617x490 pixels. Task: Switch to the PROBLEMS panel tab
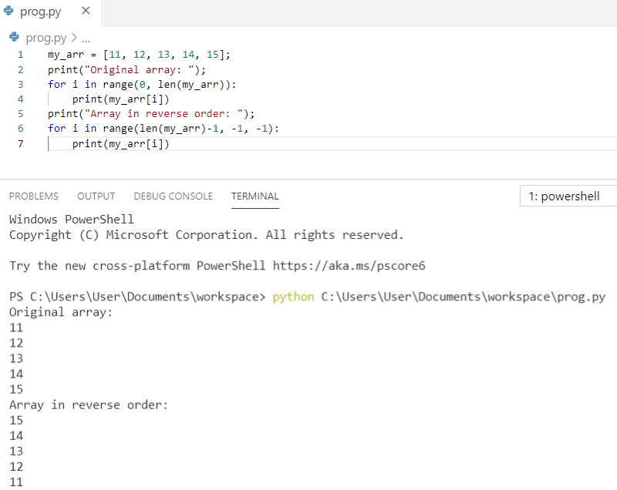[x=34, y=196]
